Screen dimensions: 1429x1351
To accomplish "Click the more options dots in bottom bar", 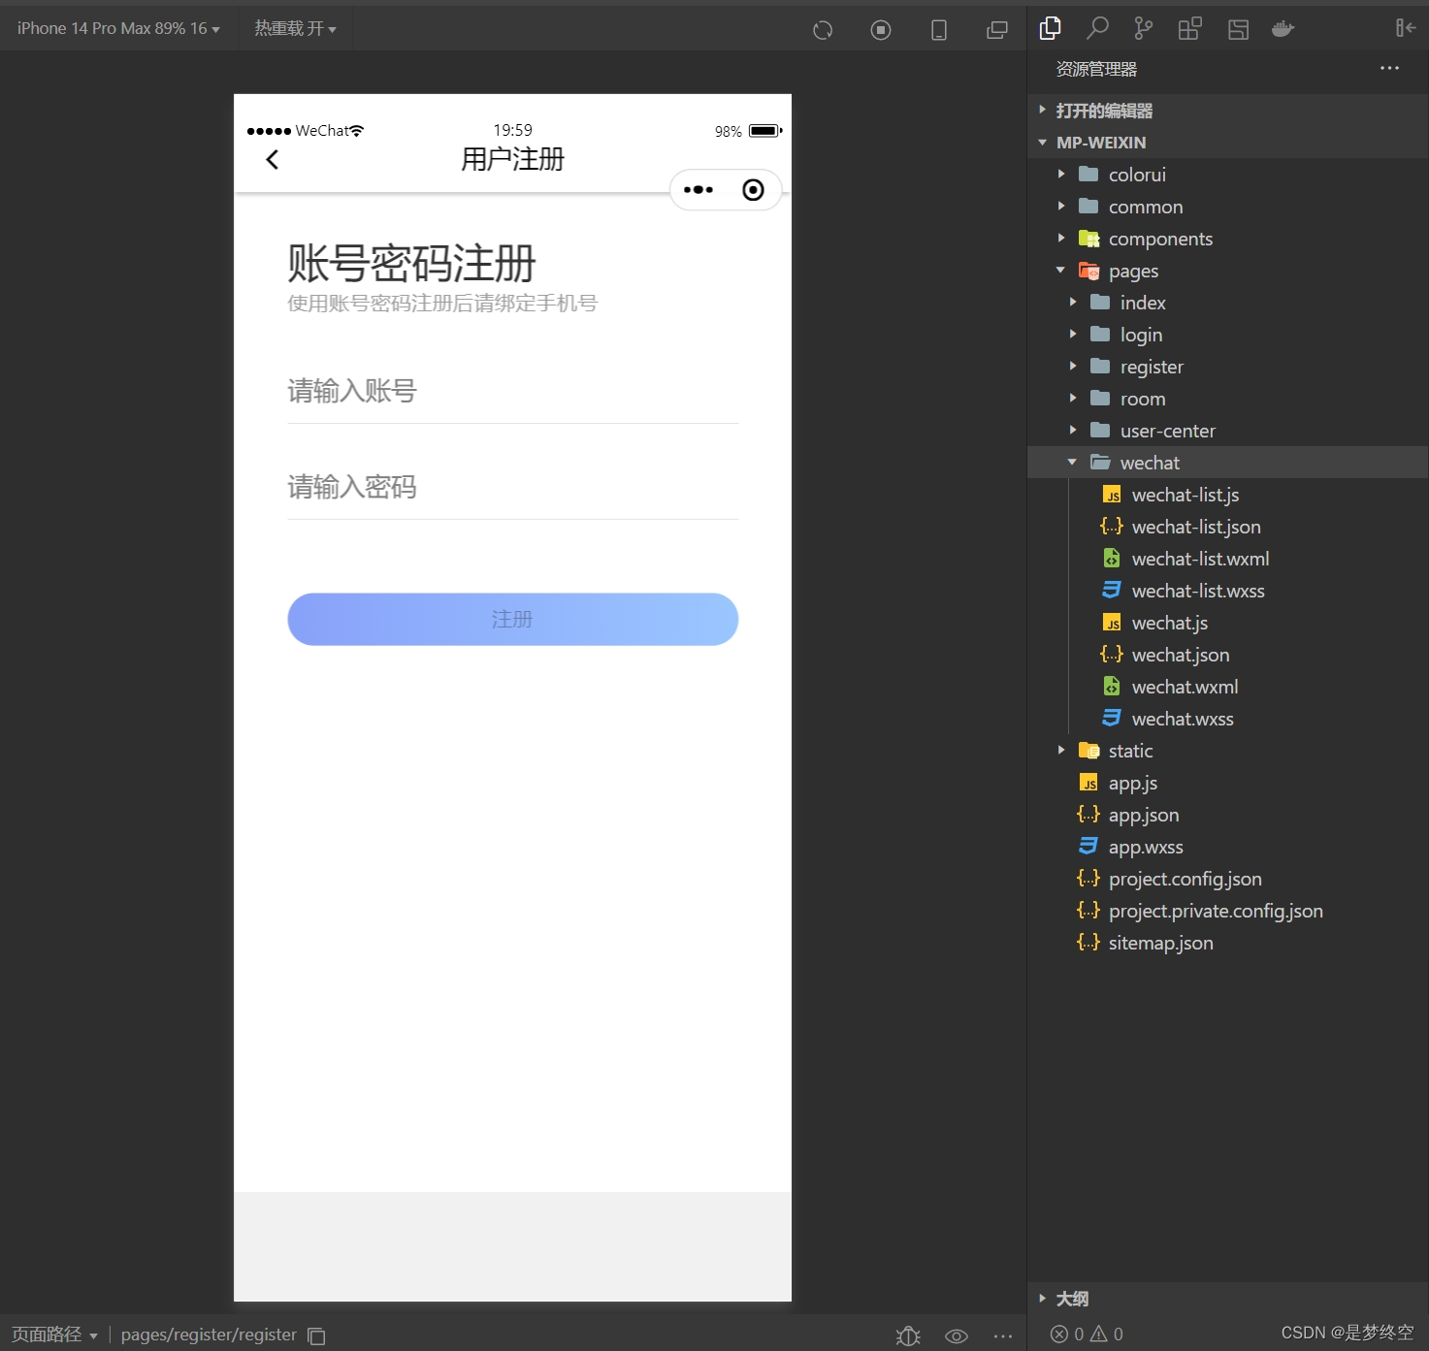I will point(1003,1335).
